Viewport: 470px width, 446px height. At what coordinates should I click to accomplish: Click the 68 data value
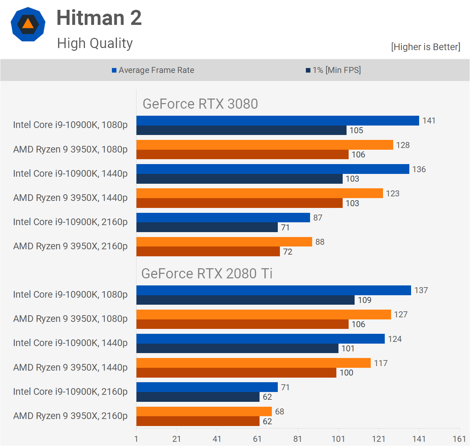tap(280, 412)
